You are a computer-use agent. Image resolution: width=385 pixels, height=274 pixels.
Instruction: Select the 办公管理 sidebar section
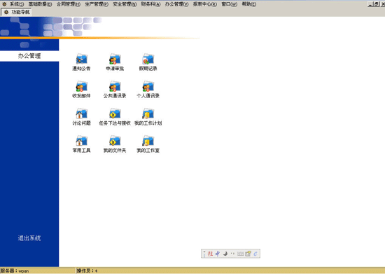click(29, 56)
